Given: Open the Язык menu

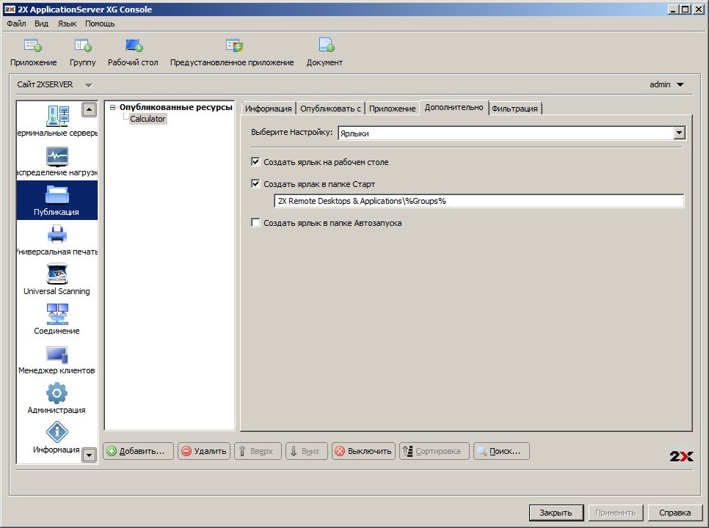Looking at the screenshot, I should tap(67, 23).
